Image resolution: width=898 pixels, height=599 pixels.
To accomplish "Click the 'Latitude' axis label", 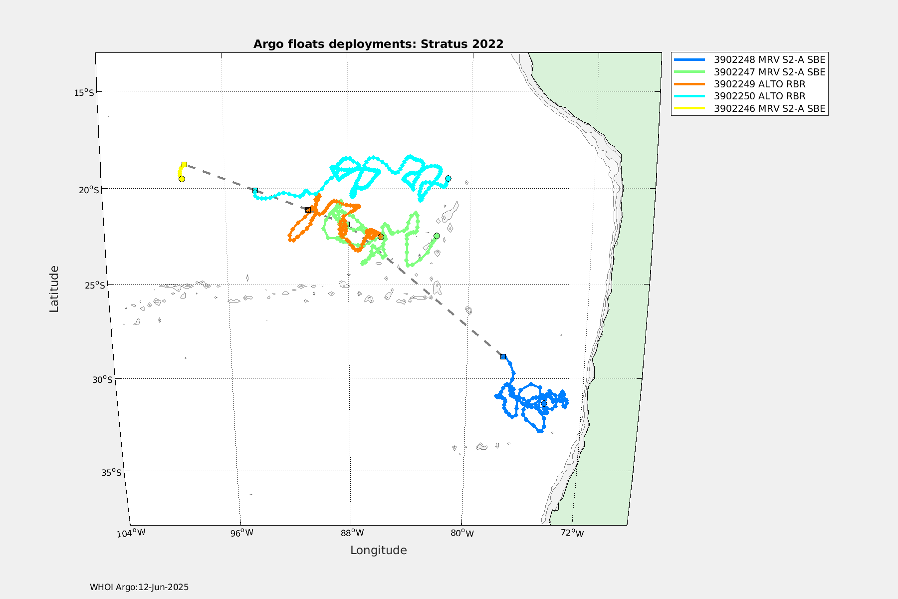I will 54,289.
